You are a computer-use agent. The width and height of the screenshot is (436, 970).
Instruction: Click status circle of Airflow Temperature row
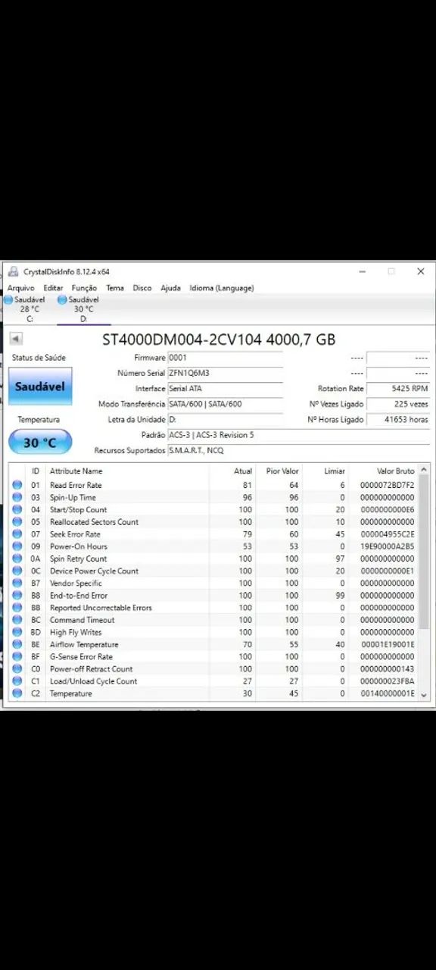(17, 644)
